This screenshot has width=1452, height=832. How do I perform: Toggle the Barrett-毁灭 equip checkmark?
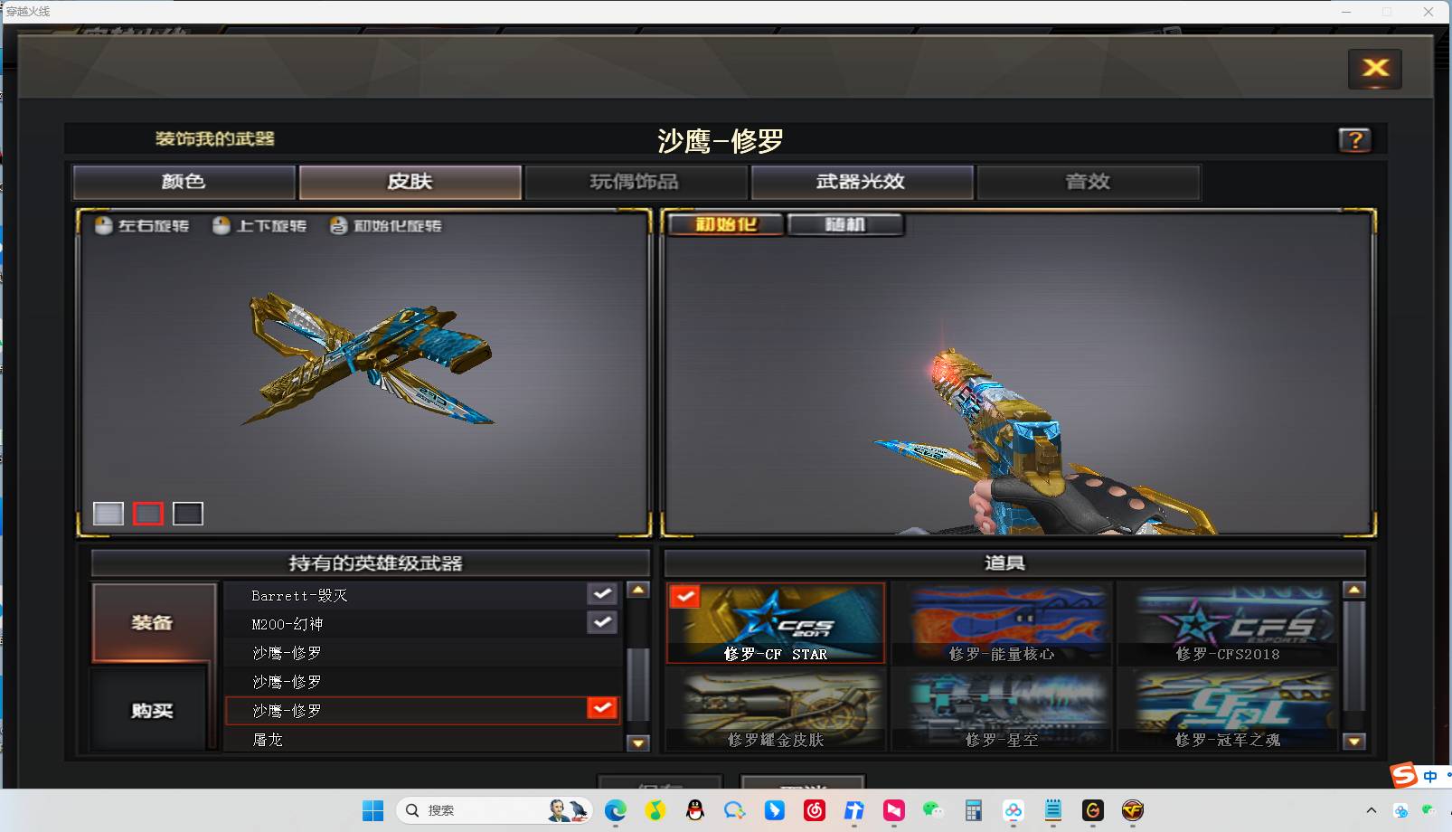(x=602, y=594)
